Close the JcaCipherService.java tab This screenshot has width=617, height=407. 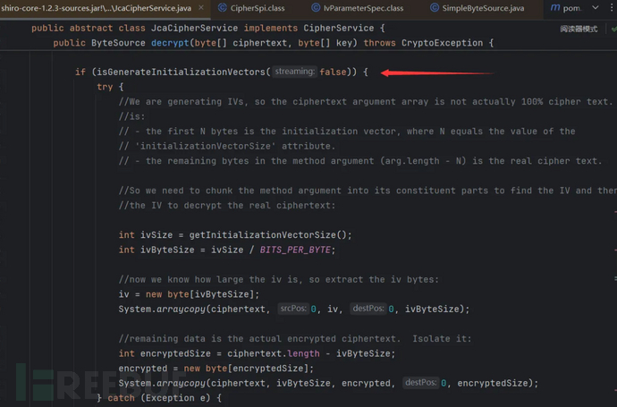201,8
